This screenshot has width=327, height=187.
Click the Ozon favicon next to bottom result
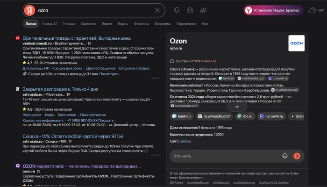tap(18, 166)
